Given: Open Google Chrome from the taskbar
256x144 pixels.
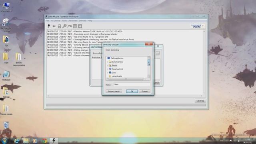Looking at the screenshot, I should pos(44,141).
